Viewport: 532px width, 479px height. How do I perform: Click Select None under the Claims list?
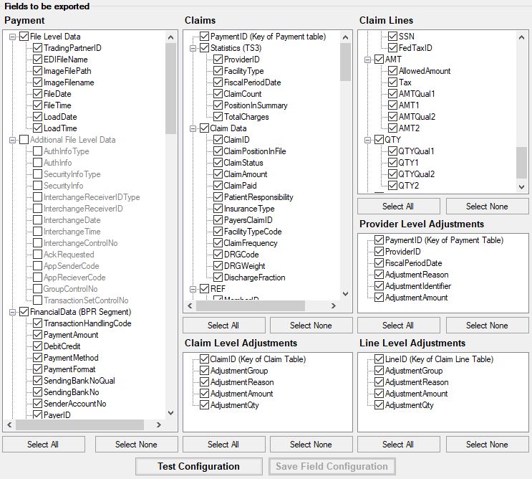(x=311, y=326)
